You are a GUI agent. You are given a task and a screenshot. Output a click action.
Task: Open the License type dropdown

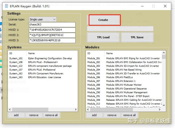(43, 19)
